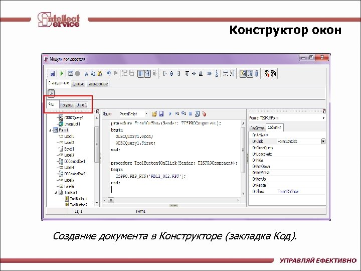Select the OnKeyDown event row
Viewport: 361px width, 271px height.
[287, 167]
